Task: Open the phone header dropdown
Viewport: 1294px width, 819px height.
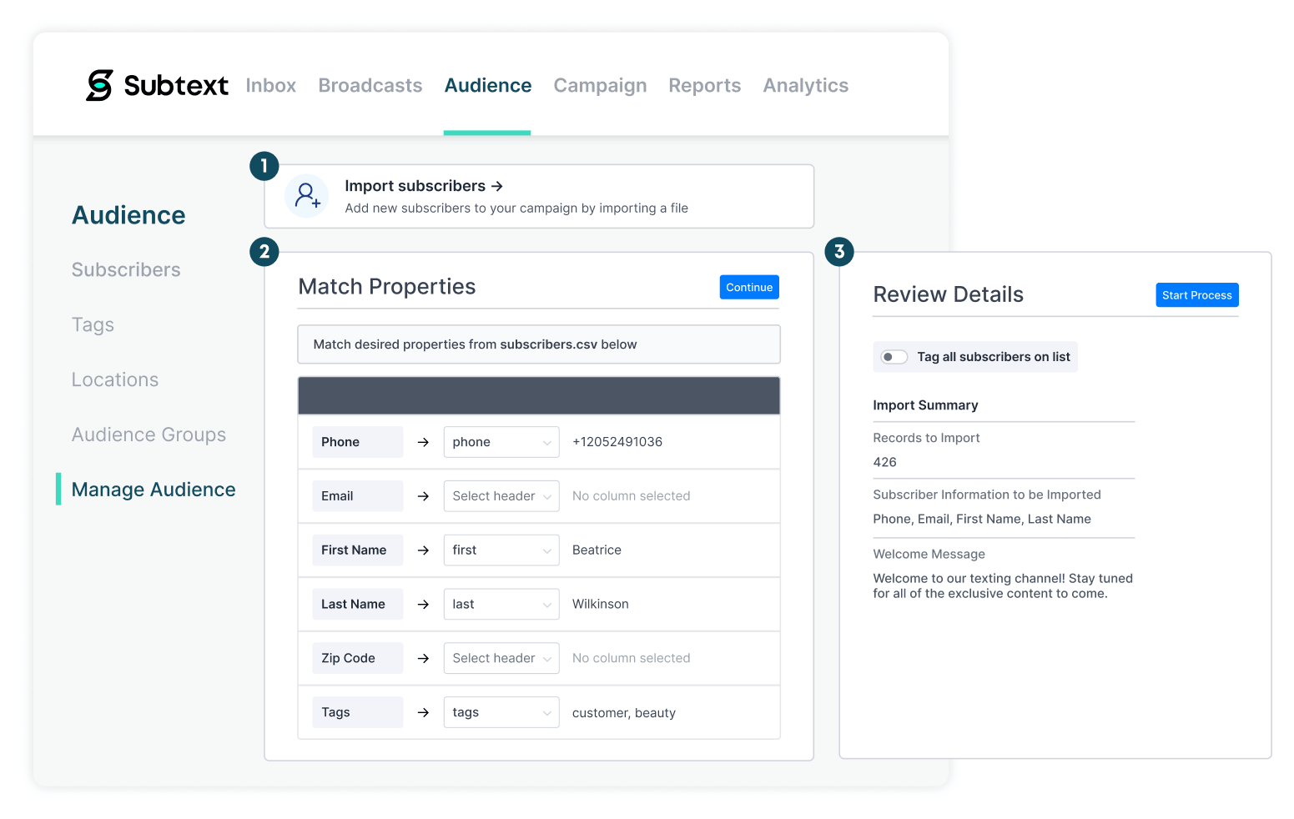Action: (501, 441)
